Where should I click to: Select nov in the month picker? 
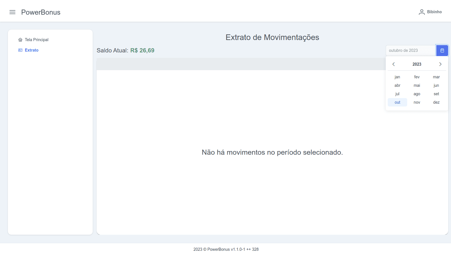click(417, 102)
